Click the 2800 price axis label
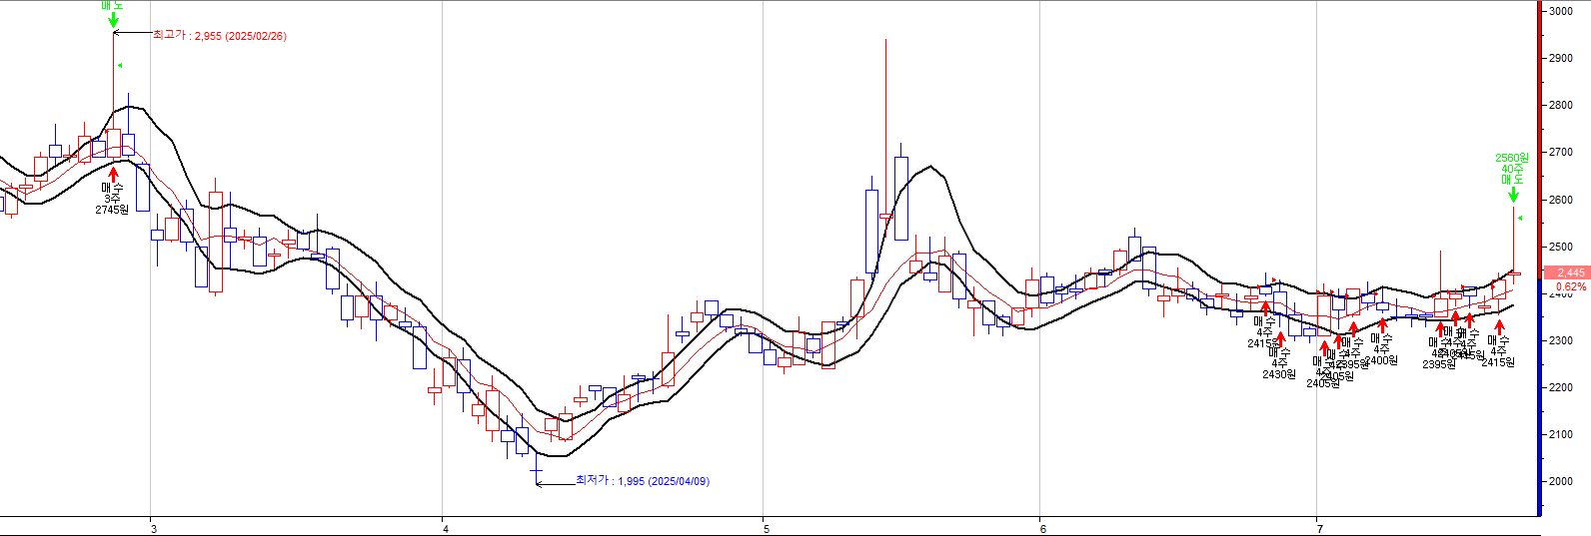 point(1561,105)
